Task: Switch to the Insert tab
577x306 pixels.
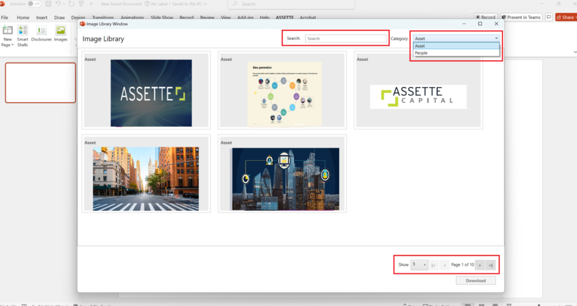Action: (42, 17)
